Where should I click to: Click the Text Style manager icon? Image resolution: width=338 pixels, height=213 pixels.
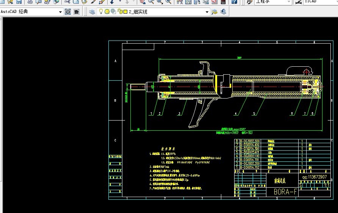click(250, 2)
